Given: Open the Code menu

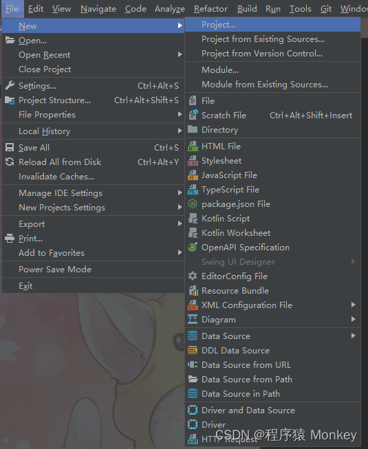Looking at the screenshot, I should [x=136, y=9].
